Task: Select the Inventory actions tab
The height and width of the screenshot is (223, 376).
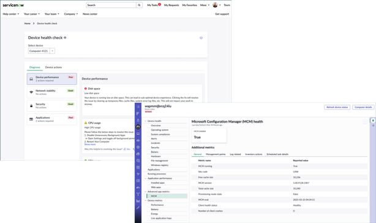Action: (254, 154)
